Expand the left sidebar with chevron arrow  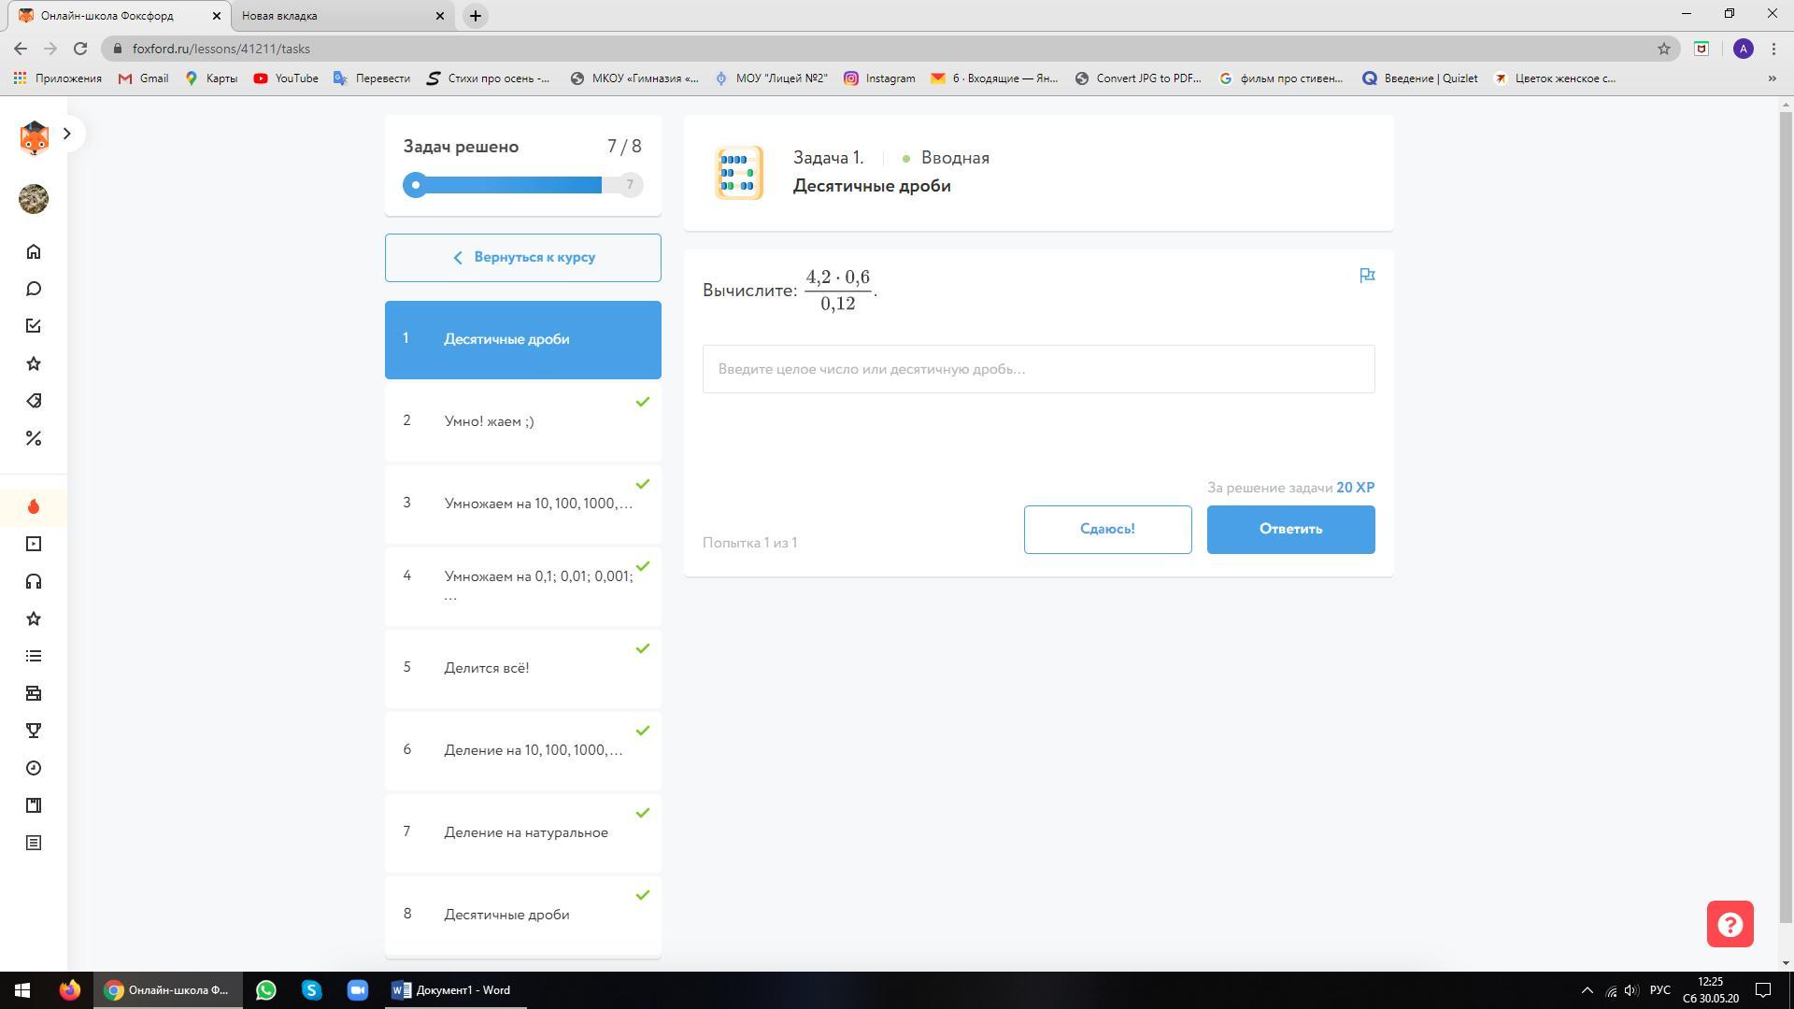pos(66,134)
